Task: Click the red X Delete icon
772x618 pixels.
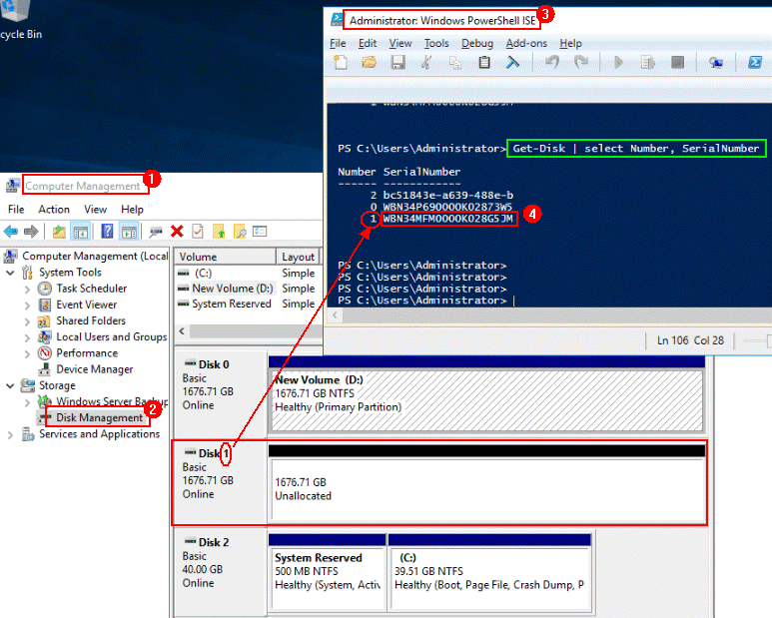Action: [177, 231]
